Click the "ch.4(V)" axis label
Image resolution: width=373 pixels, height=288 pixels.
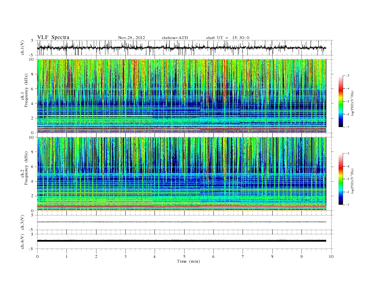coord(23,241)
